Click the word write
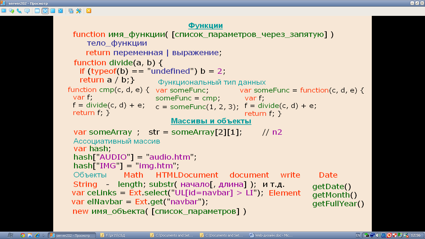This screenshot has height=239, width=425. [290, 175]
